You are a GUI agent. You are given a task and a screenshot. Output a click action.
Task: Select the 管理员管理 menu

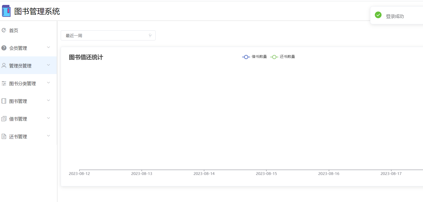click(28, 65)
